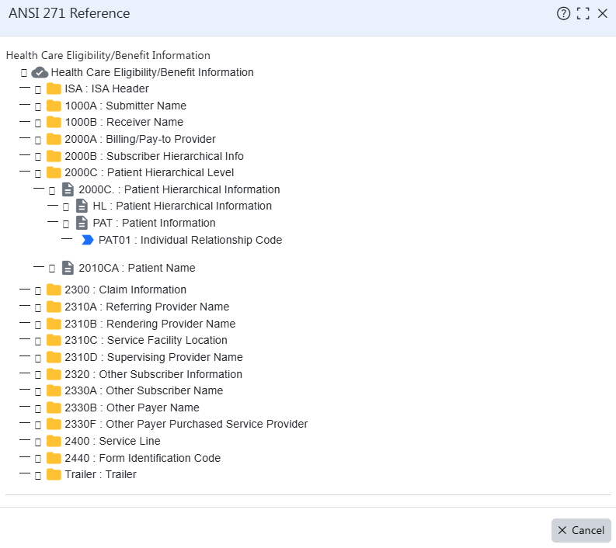Click the folder icon for 2330F Purchased Service Provider

tap(54, 425)
